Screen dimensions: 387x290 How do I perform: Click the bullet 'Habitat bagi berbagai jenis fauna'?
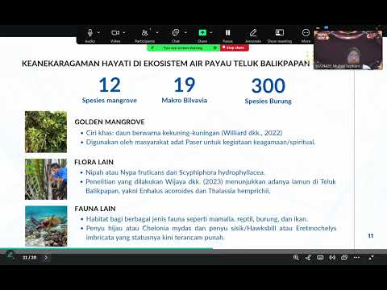(197, 219)
